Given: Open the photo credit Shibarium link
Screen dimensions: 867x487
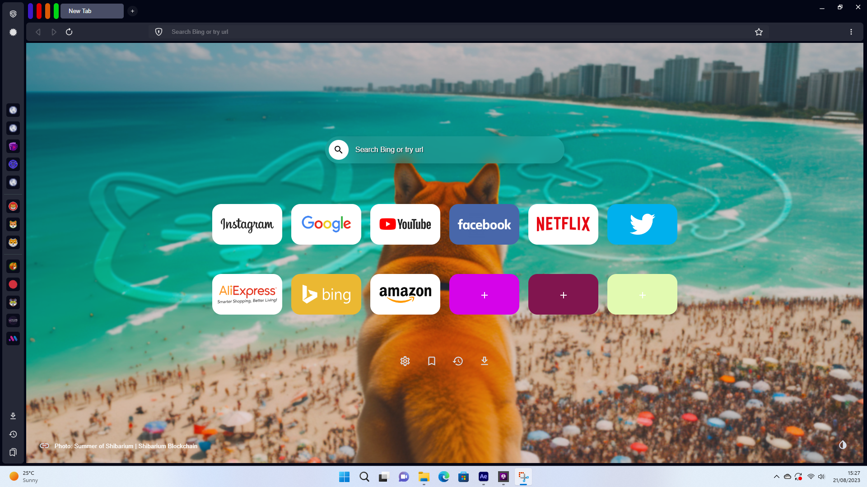Looking at the screenshot, I should pos(126,446).
